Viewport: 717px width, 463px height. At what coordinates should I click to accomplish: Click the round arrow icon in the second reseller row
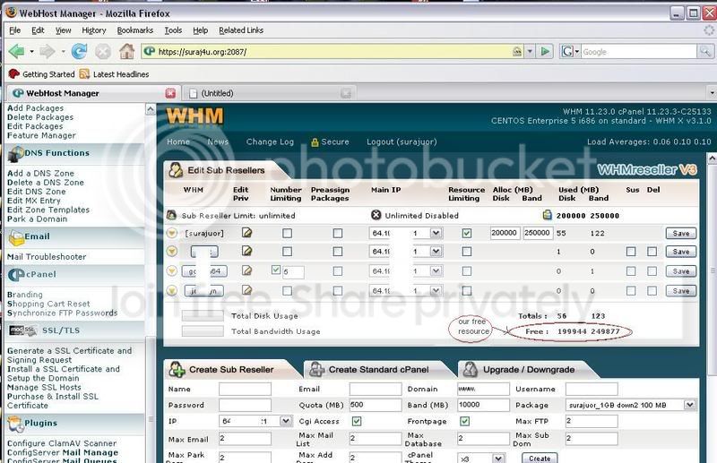(171, 251)
